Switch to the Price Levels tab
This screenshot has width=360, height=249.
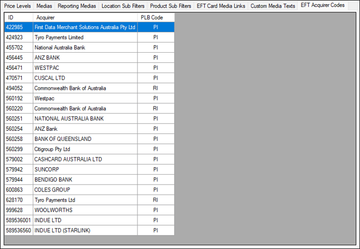click(17, 6)
